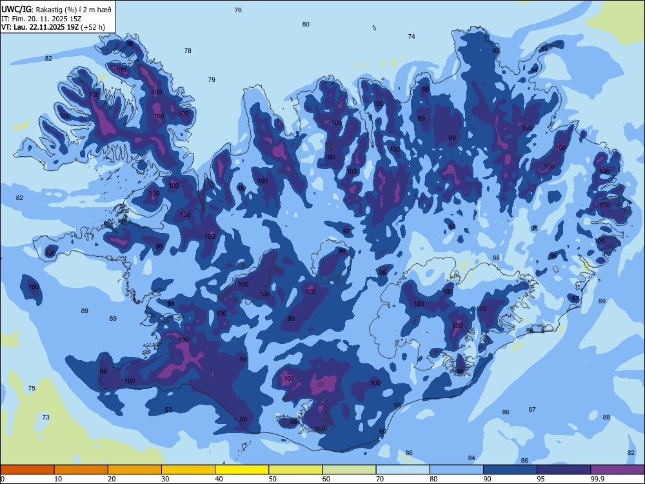The width and height of the screenshot is (645, 484).
Task: Click the dark orange 0–10 legend swatch
Action: click(27, 470)
